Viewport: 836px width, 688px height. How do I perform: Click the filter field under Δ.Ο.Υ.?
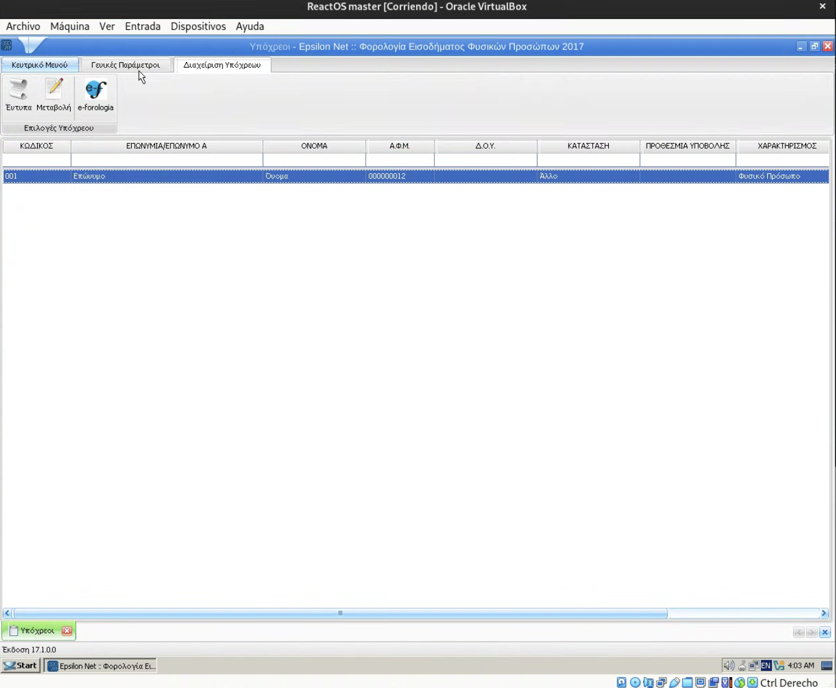[486, 160]
